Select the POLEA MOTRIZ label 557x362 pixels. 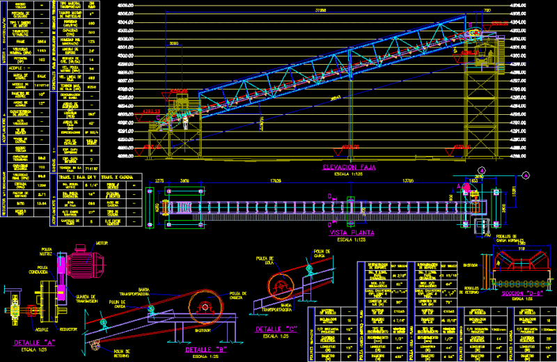point(46,252)
